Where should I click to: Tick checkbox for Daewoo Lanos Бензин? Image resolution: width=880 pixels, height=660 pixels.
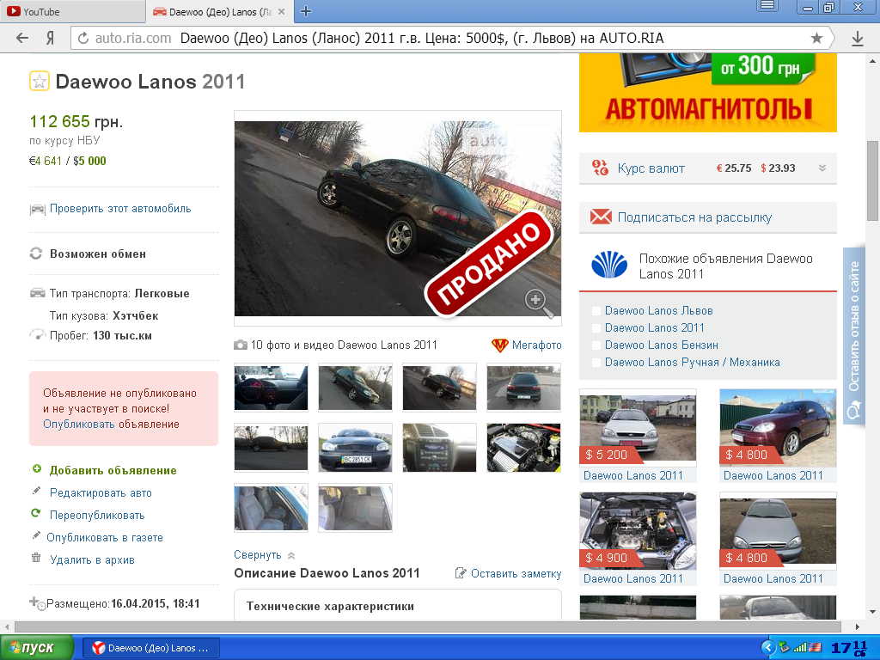point(596,345)
